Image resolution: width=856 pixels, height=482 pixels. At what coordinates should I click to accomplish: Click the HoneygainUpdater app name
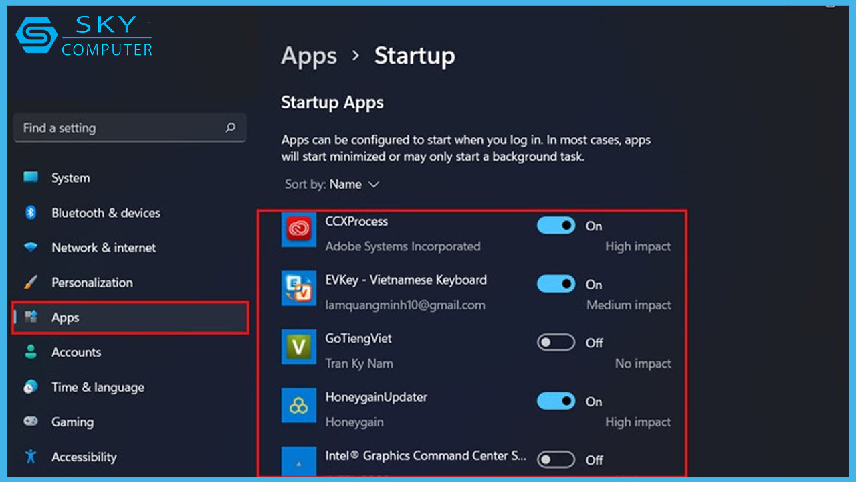tap(376, 397)
